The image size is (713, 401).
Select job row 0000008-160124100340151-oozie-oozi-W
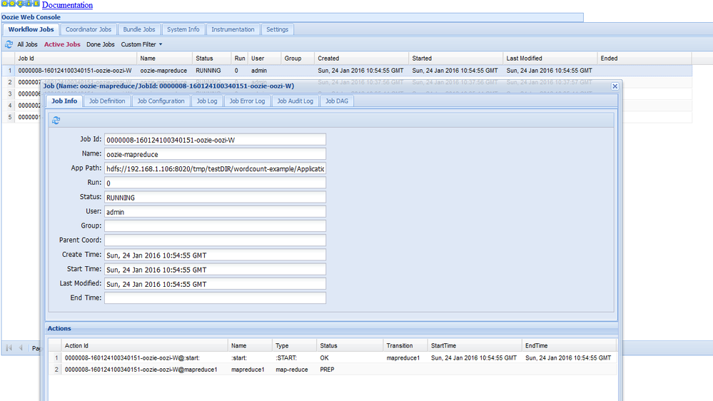point(347,71)
